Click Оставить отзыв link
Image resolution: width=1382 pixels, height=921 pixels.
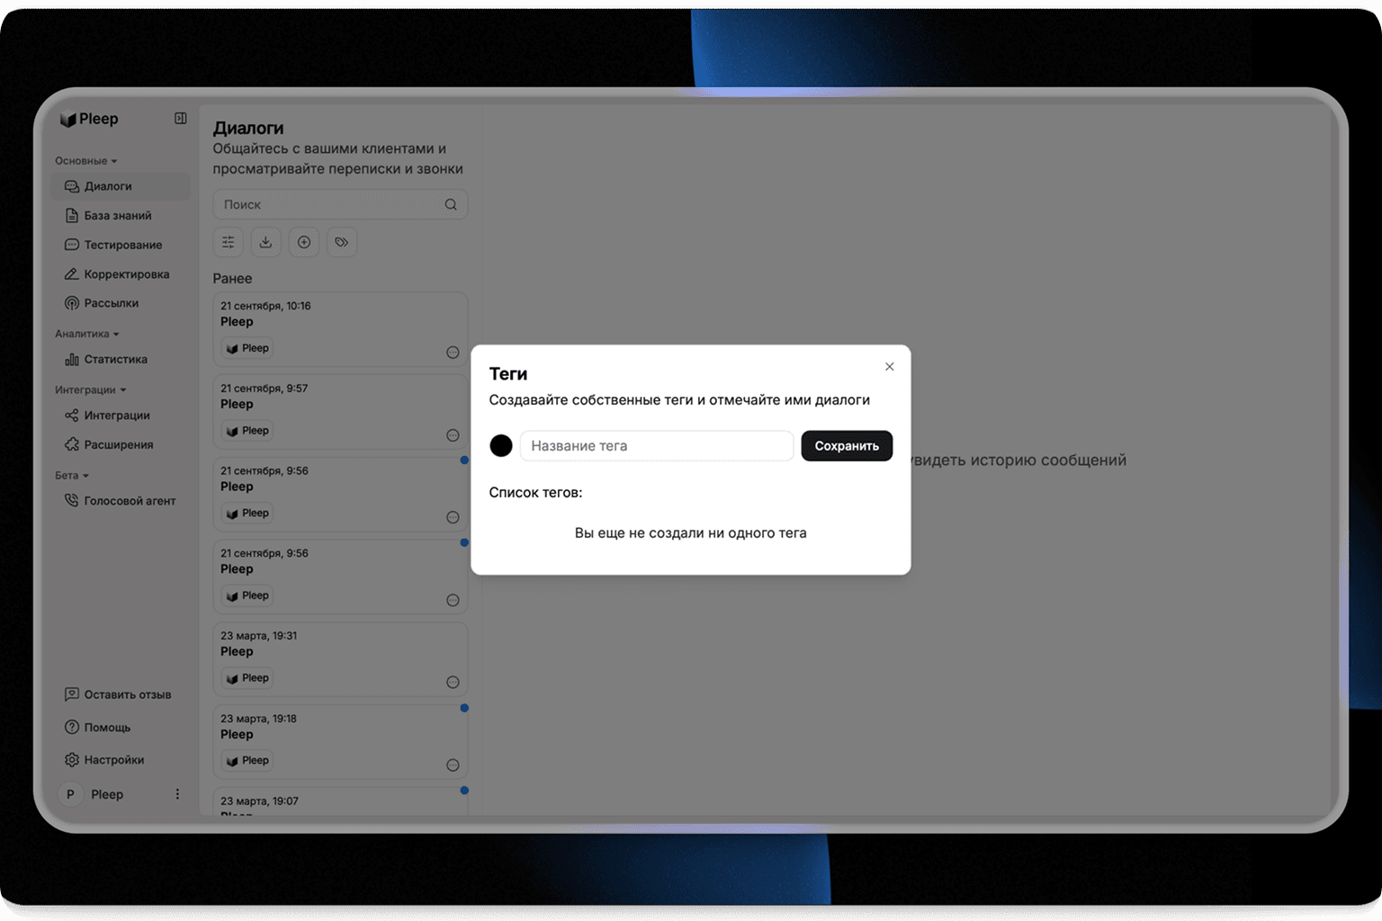coord(127,694)
